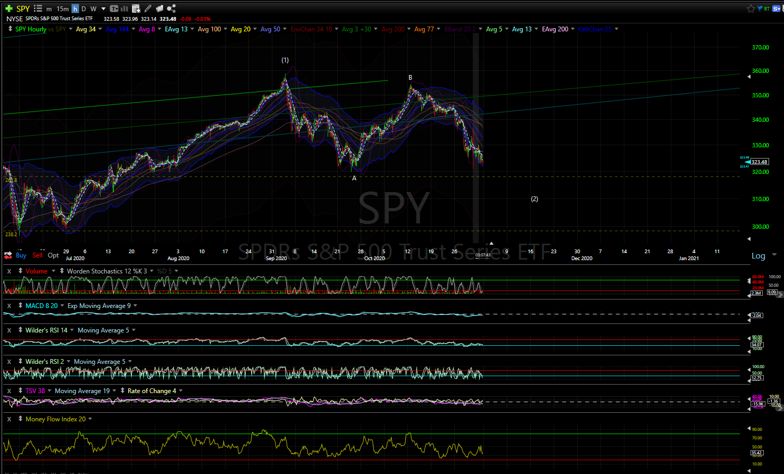The image size is (784, 474).
Task: Click move arrows beside SPY Hourly
Action: tap(10, 29)
